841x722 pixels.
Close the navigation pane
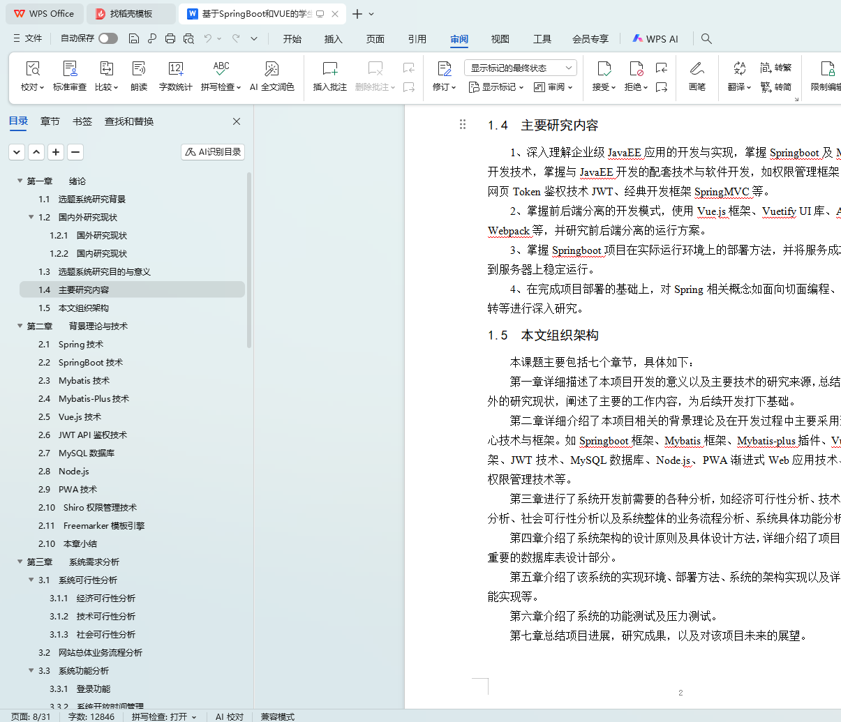(x=237, y=121)
